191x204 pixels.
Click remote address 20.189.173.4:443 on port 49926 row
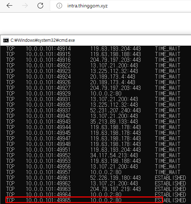113,82
